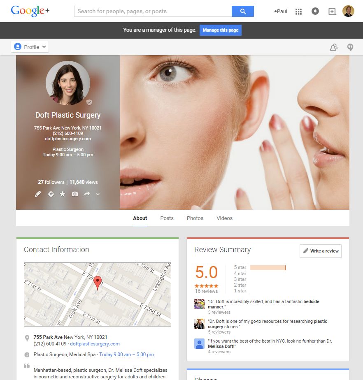
Task: Click the Melissa Doft review quote
Action: [270, 344]
